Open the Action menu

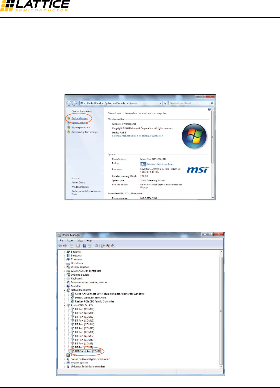click(70, 241)
